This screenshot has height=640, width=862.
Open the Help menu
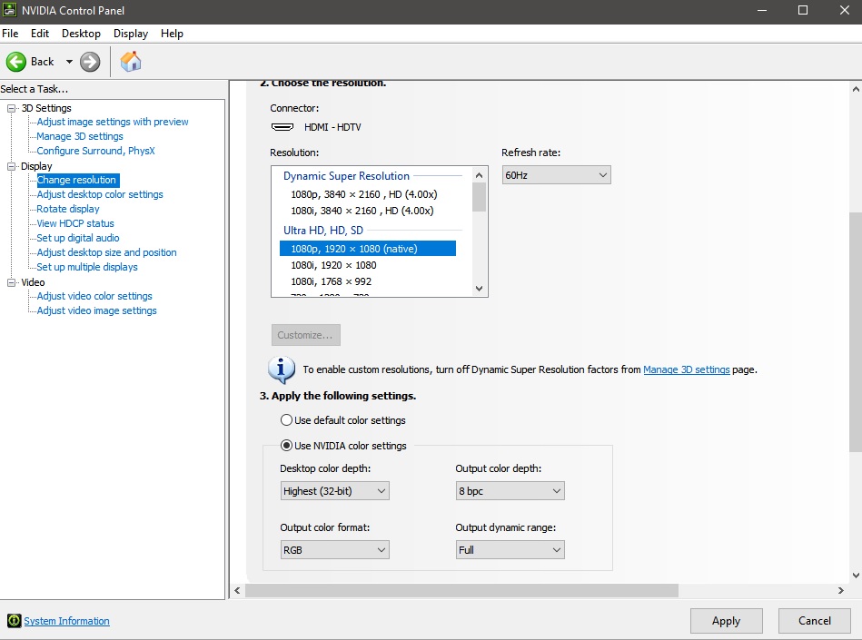[x=172, y=34]
